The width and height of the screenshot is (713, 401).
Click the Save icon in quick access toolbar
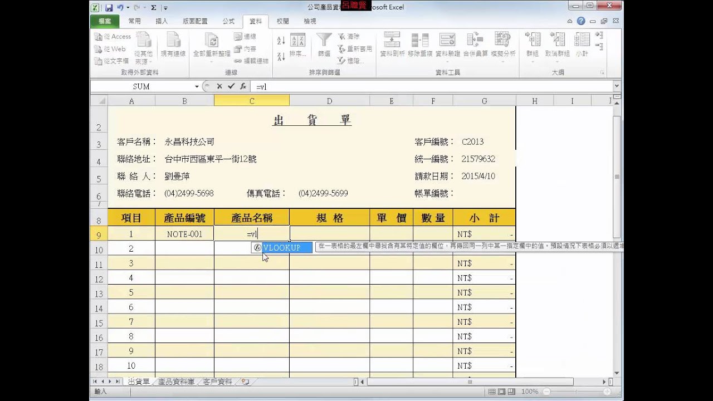109,8
